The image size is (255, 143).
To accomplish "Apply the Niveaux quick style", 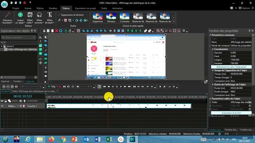I will point(111,17).
